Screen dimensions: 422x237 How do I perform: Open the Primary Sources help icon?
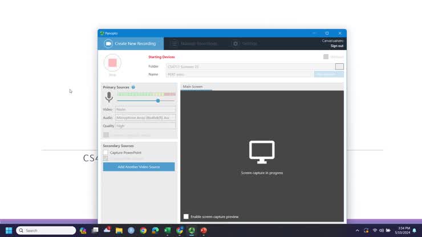coord(133,87)
